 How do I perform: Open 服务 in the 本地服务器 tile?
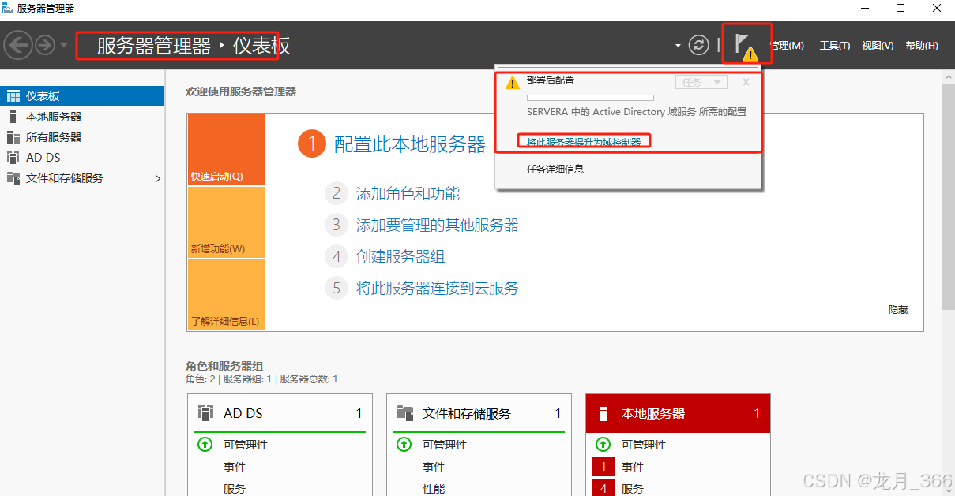pos(633,489)
